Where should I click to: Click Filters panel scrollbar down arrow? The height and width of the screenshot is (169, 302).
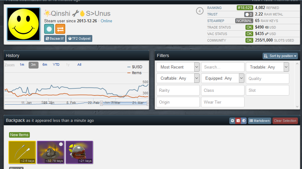point(297,106)
